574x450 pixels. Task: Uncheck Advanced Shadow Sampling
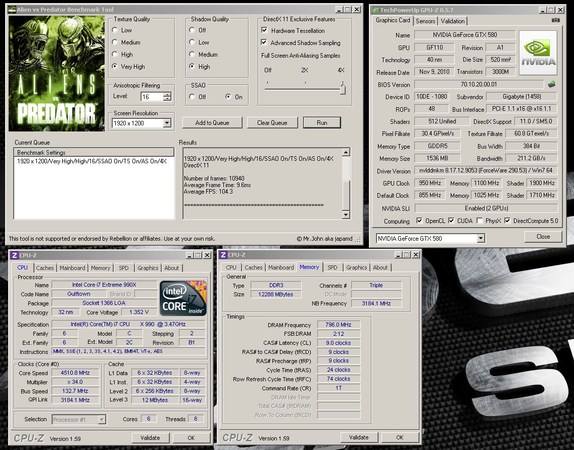[264, 43]
